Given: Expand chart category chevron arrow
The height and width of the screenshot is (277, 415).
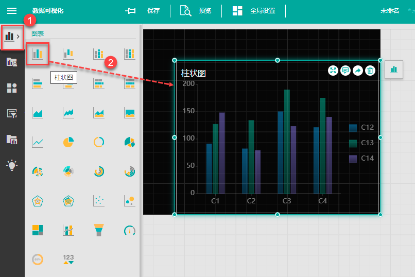Looking at the screenshot, I should (18, 37).
